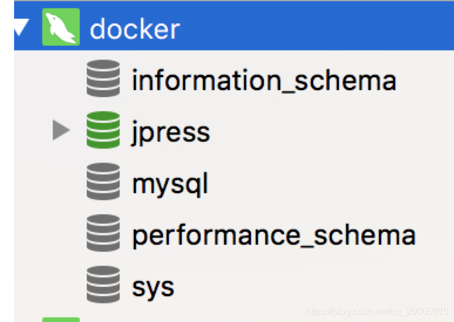Click blank row space right of jpress name

coord(331,130)
